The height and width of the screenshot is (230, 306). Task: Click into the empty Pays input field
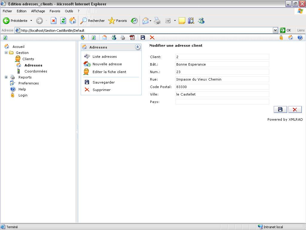[222, 102]
